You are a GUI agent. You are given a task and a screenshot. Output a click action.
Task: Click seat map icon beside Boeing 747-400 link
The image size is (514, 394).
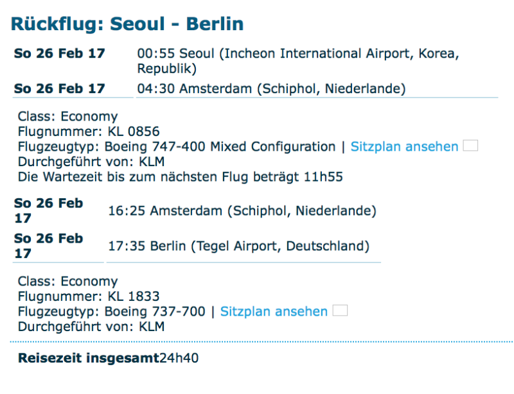point(471,146)
